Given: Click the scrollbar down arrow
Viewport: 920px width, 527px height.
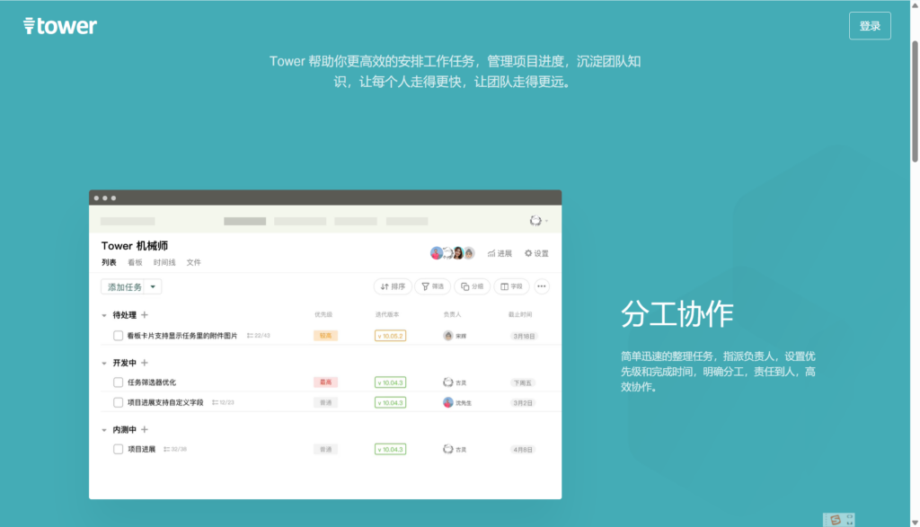Looking at the screenshot, I should [x=915, y=523].
